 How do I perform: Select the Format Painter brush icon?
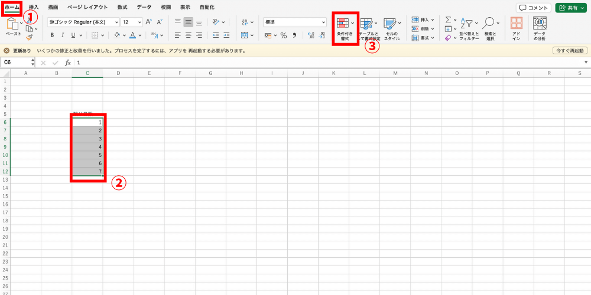(29, 37)
